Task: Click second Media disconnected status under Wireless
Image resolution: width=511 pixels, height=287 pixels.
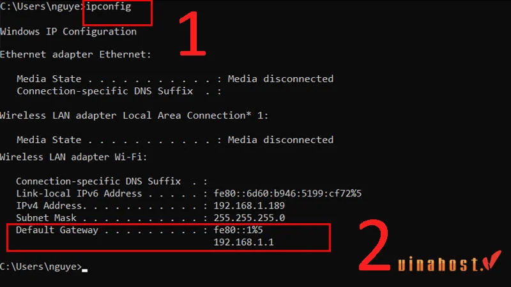Action: 280,140
